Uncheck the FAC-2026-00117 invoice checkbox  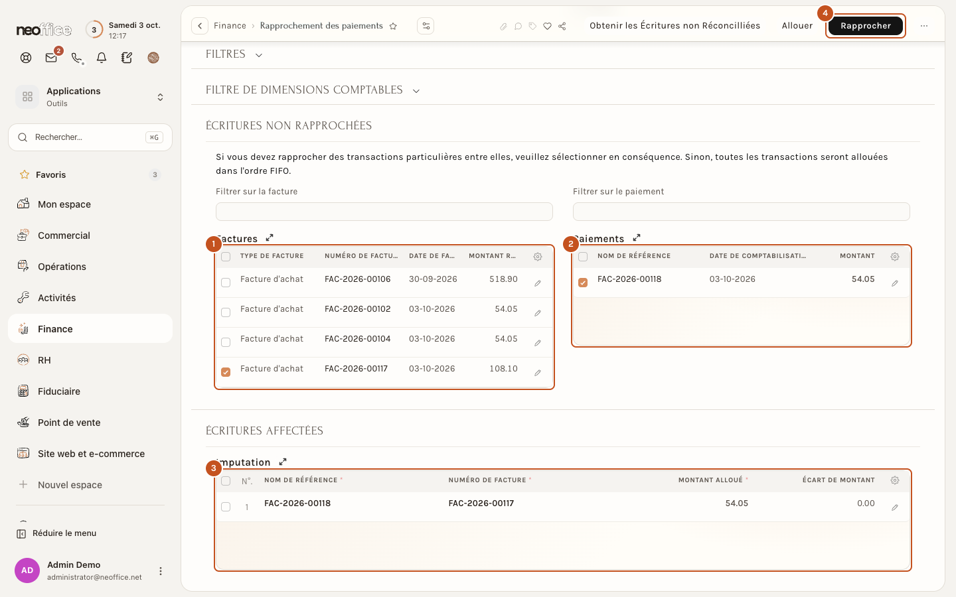(x=226, y=372)
